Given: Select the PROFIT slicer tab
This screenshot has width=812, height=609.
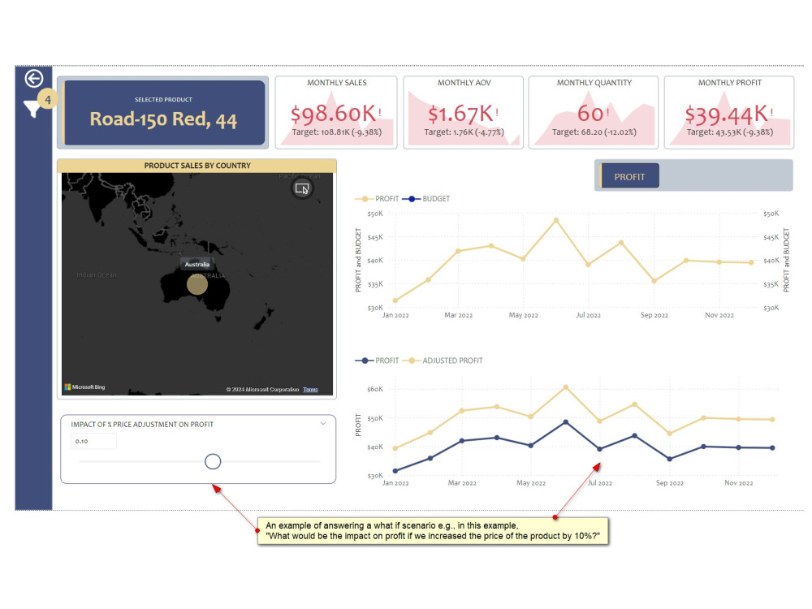Looking at the screenshot, I should [628, 175].
